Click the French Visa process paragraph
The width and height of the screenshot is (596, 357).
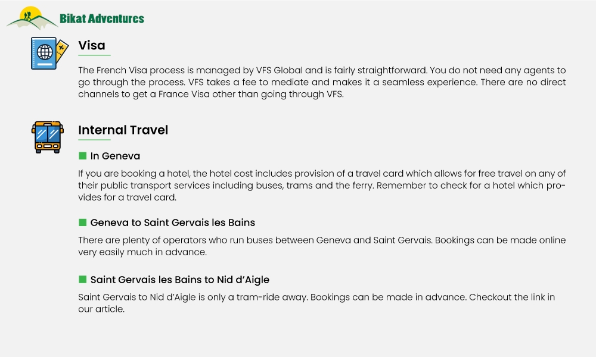click(322, 82)
